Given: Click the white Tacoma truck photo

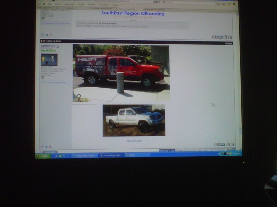Looking at the screenshot, I should (134, 120).
